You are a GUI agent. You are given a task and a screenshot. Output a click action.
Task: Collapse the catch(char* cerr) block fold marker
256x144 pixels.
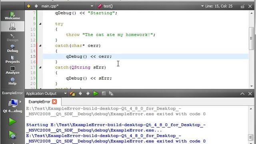click(x=40, y=46)
